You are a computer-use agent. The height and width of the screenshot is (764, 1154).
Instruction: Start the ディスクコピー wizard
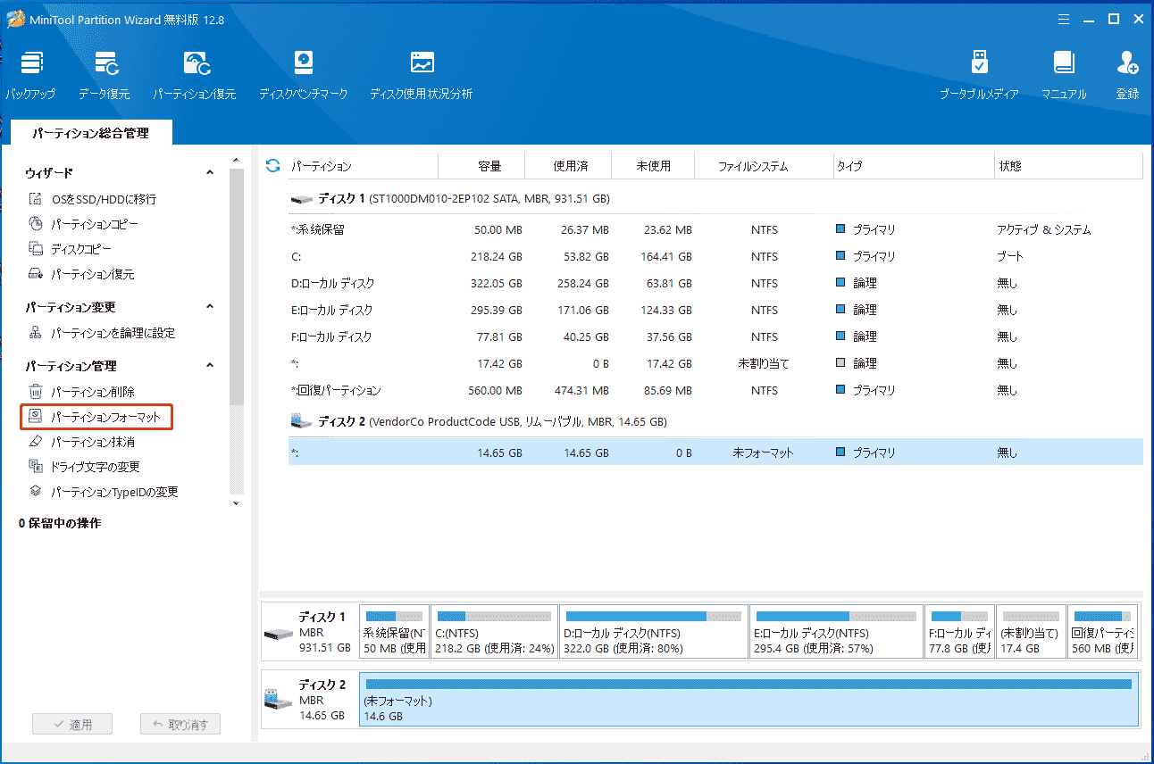pyautogui.click(x=71, y=249)
